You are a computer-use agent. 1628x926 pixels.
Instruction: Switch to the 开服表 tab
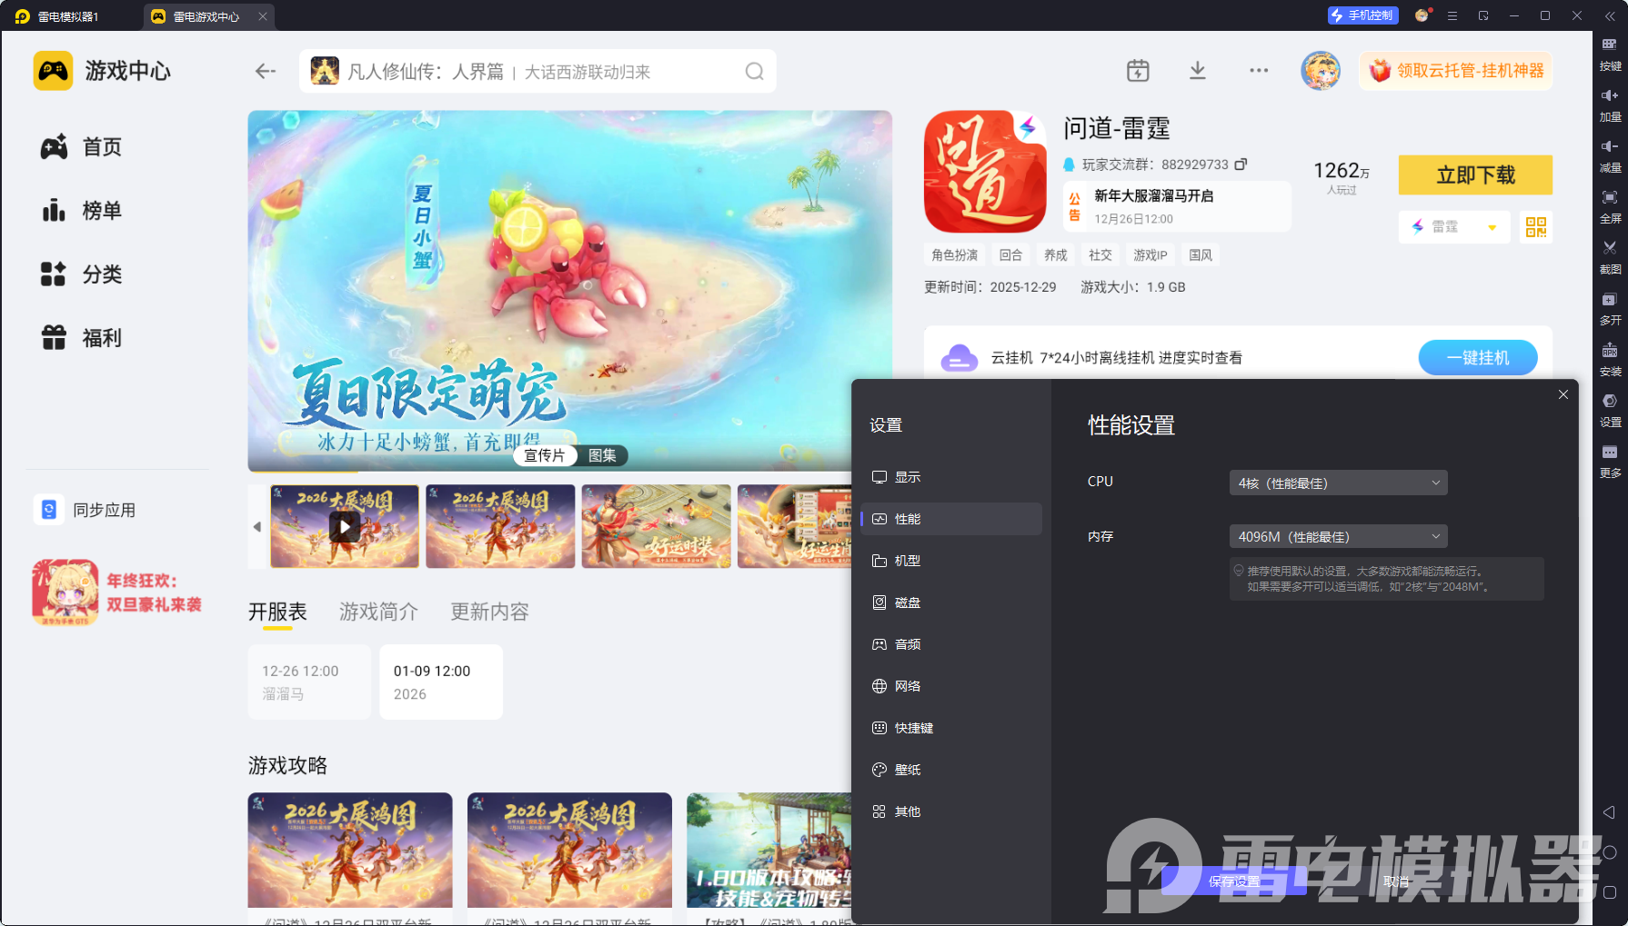pos(277,612)
